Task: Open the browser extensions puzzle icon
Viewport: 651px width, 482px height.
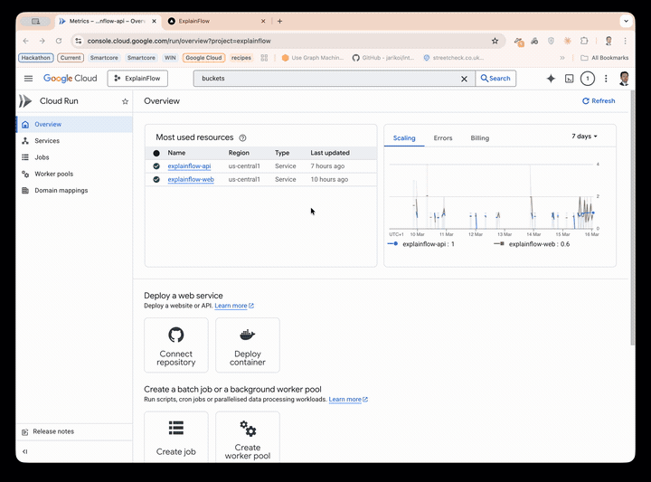Action: (x=584, y=41)
